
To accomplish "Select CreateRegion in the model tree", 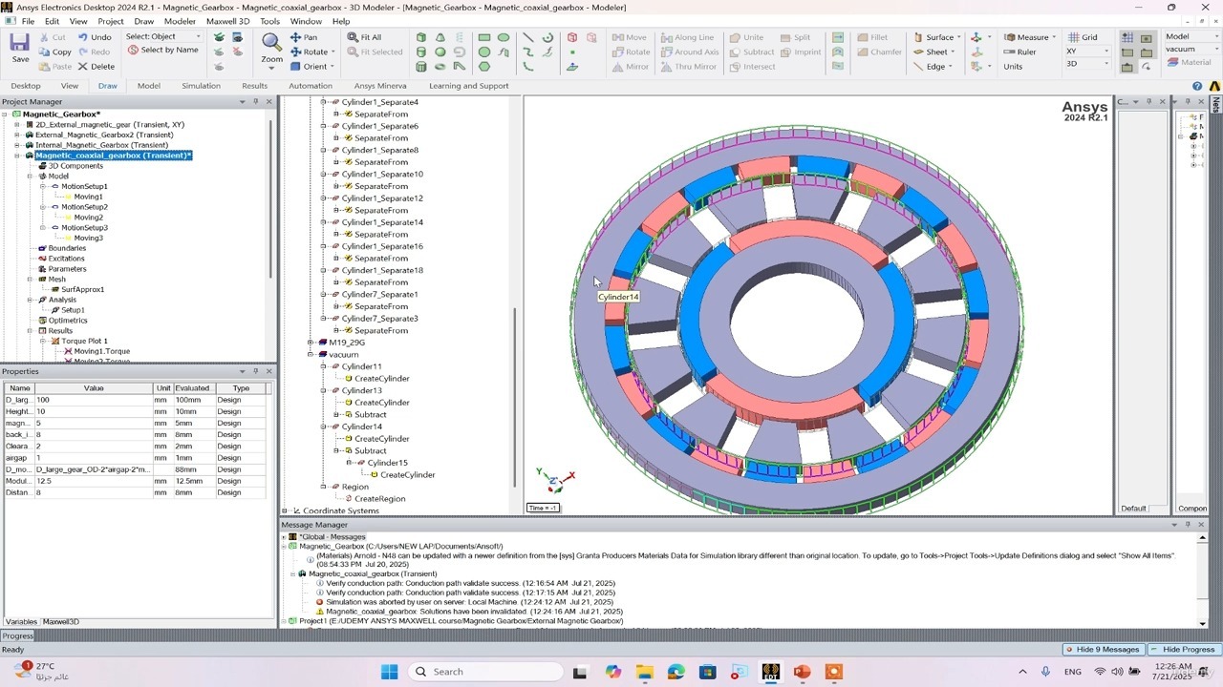I will (x=379, y=499).
